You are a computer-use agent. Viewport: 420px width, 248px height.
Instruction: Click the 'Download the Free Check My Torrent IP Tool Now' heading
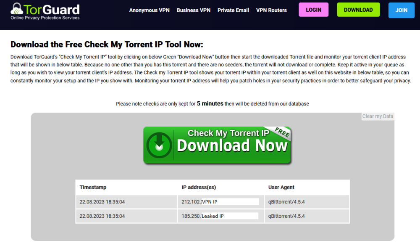pyautogui.click(x=107, y=45)
